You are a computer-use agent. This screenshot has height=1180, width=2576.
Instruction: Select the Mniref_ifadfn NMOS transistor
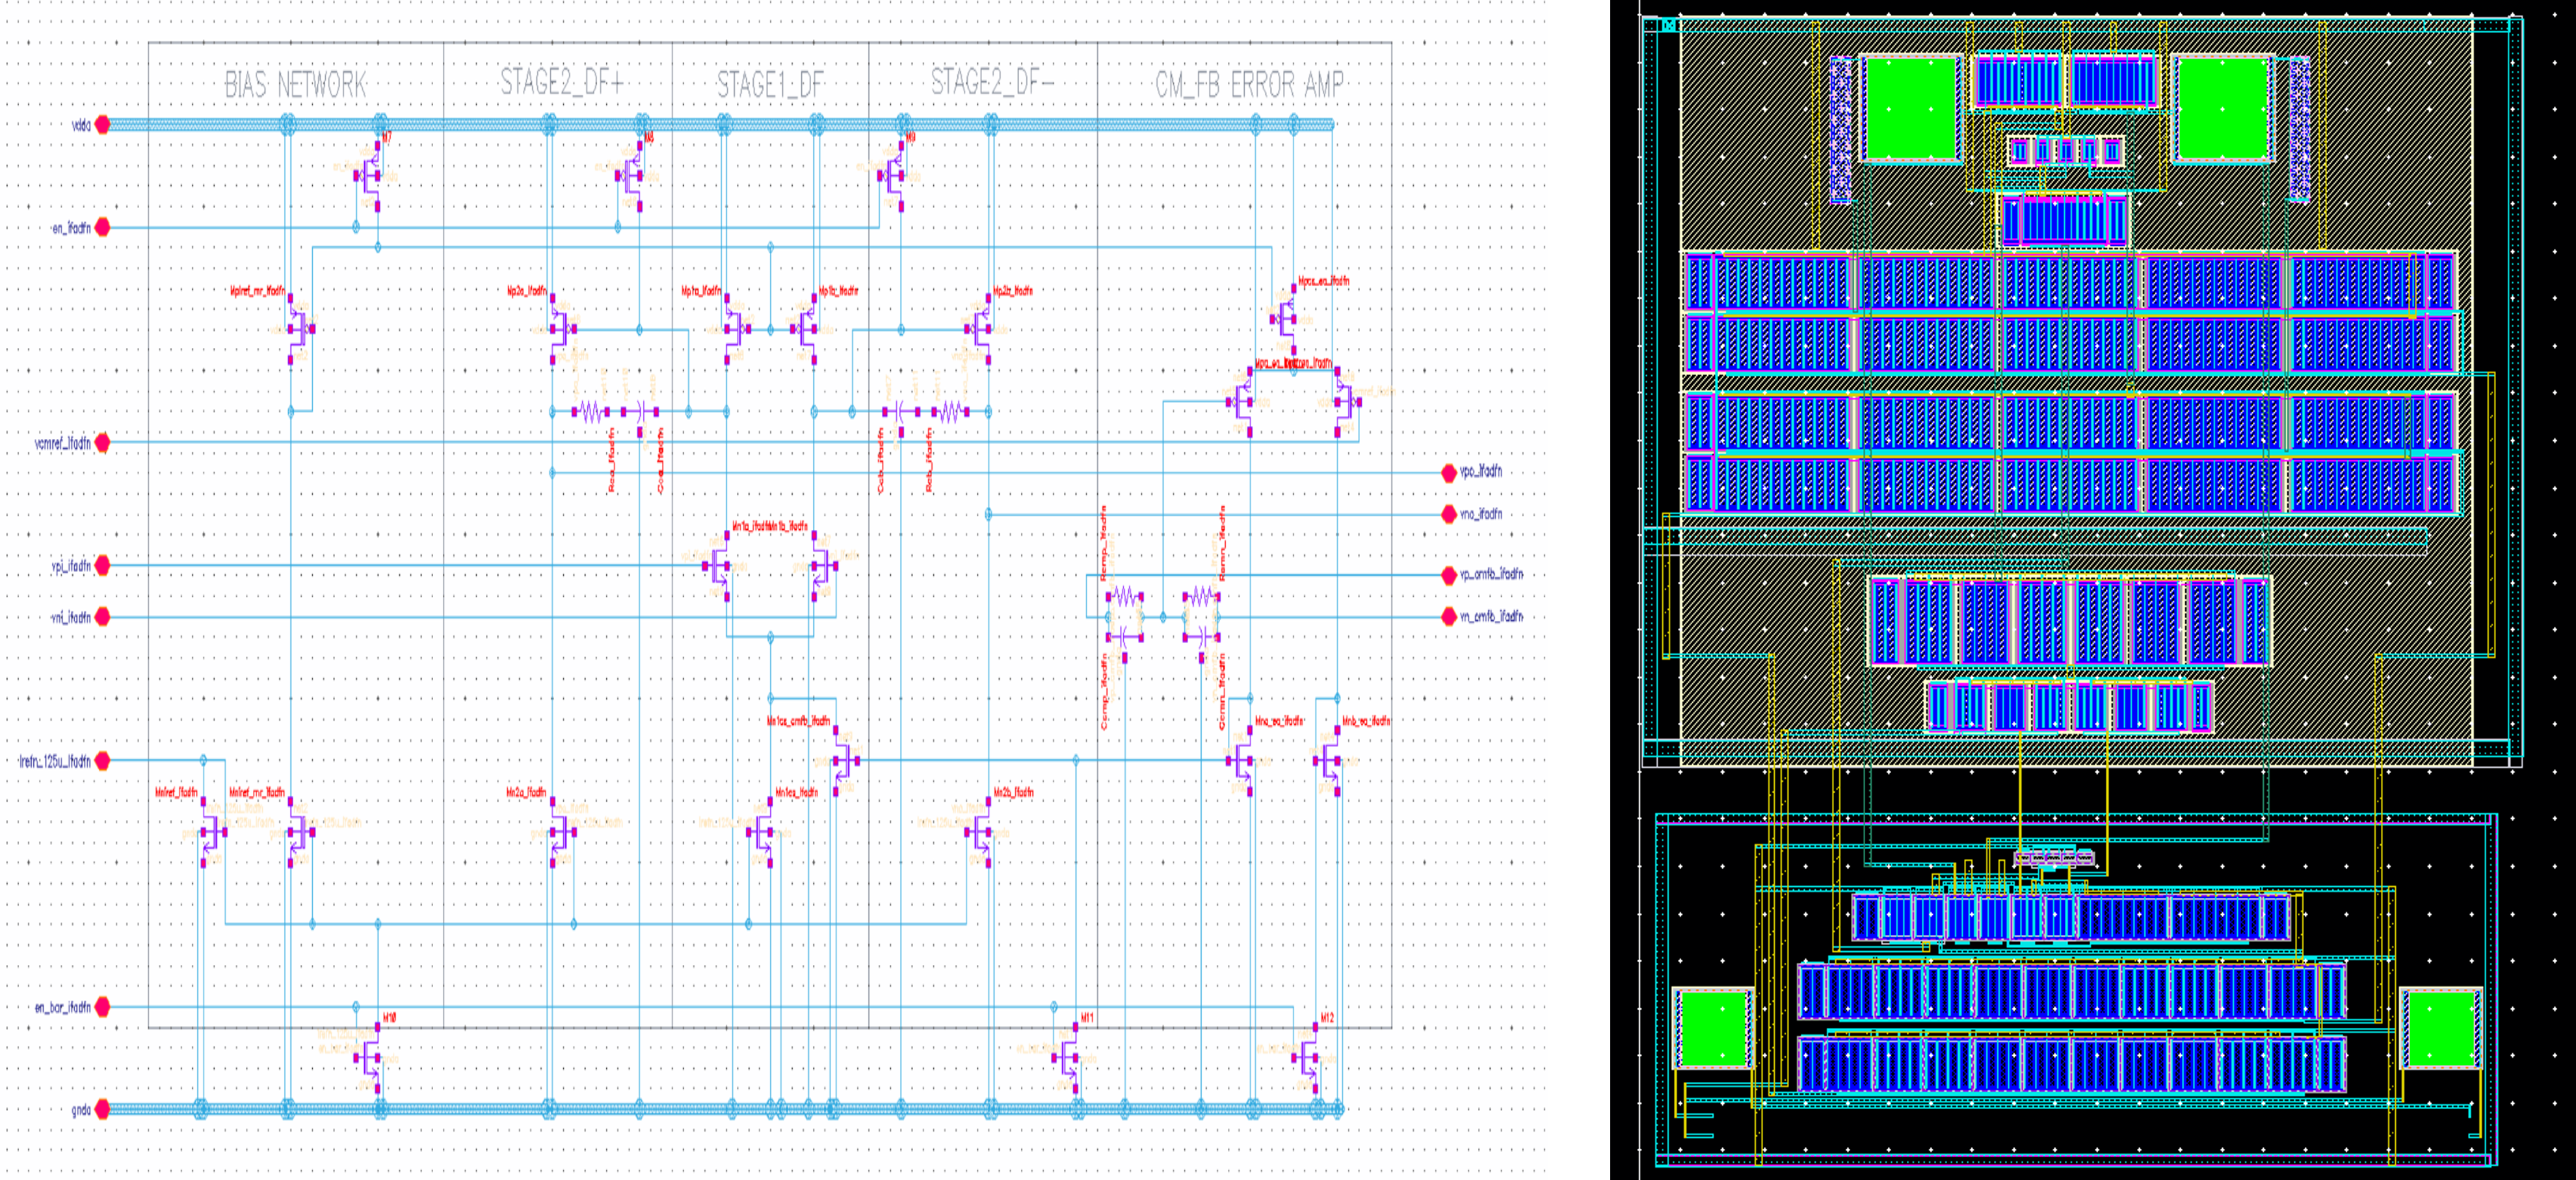pos(212,831)
